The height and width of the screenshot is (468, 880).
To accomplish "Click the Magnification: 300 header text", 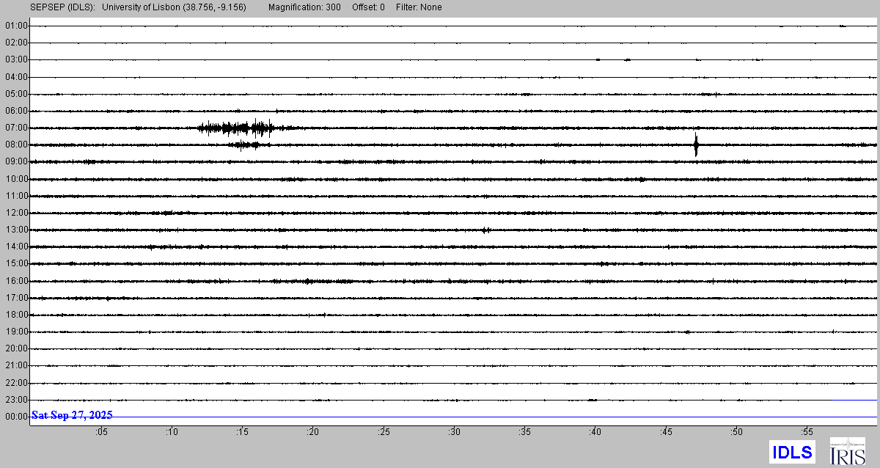I will (x=304, y=7).
